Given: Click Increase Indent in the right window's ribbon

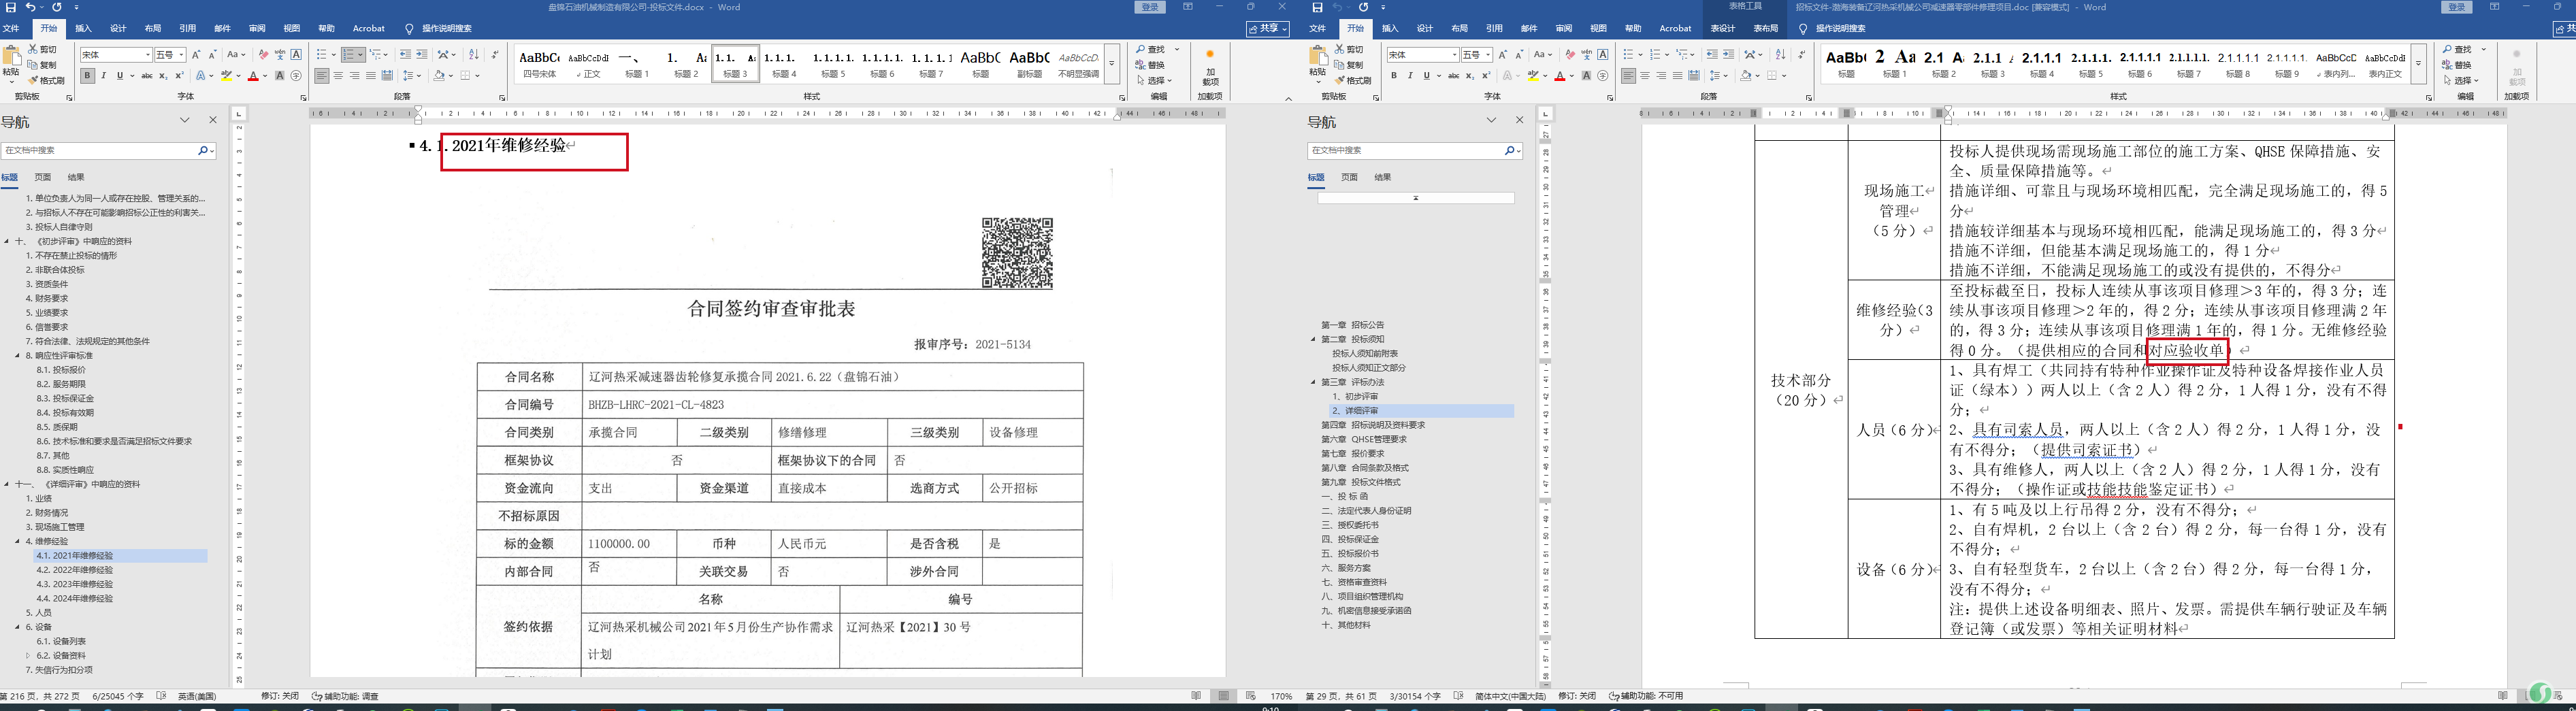Looking at the screenshot, I should pyautogui.click(x=1728, y=55).
